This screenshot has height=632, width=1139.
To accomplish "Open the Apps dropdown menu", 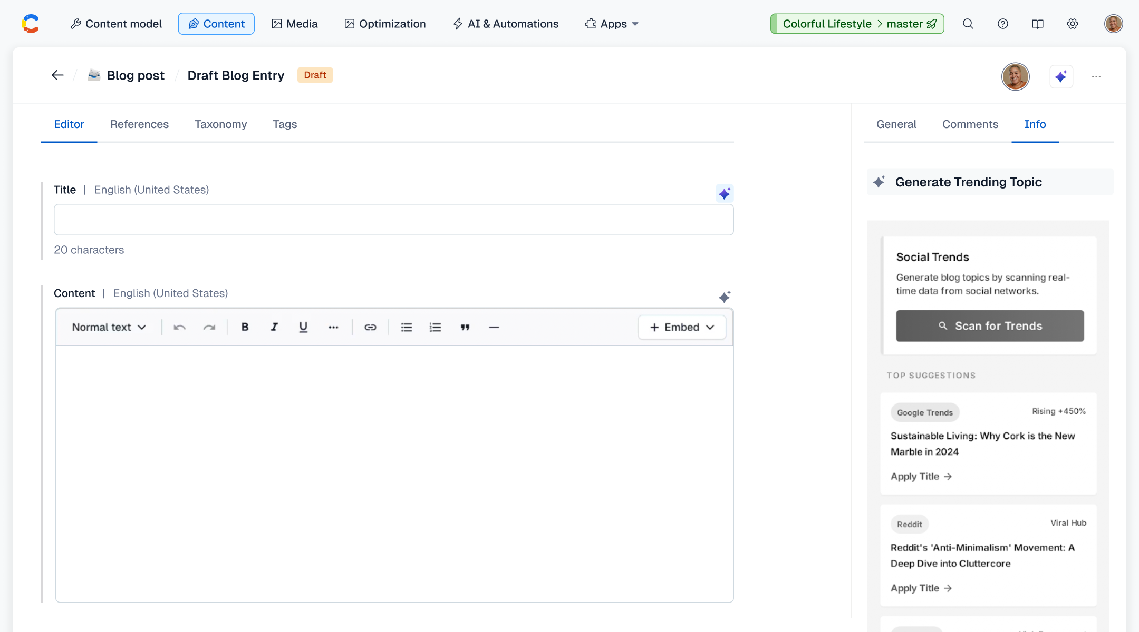I will [612, 24].
